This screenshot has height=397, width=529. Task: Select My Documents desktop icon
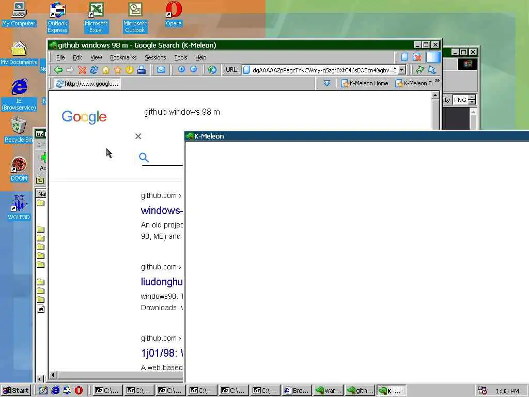pos(19,53)
